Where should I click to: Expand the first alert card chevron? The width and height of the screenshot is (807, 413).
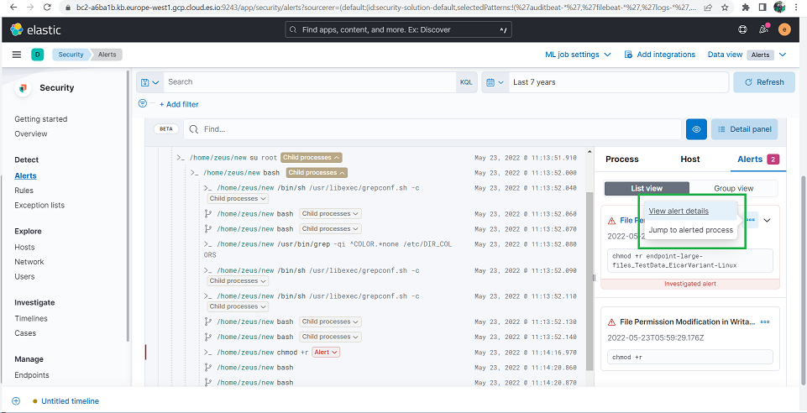[x=767, y=220]
